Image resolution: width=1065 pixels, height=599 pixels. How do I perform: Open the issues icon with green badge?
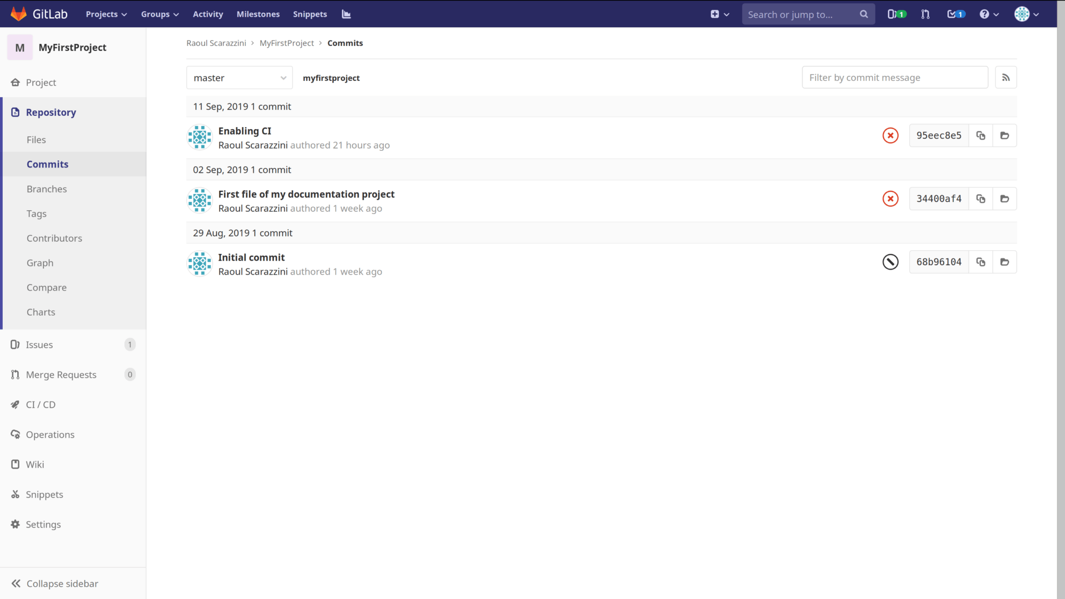click(x=896, y=14)
